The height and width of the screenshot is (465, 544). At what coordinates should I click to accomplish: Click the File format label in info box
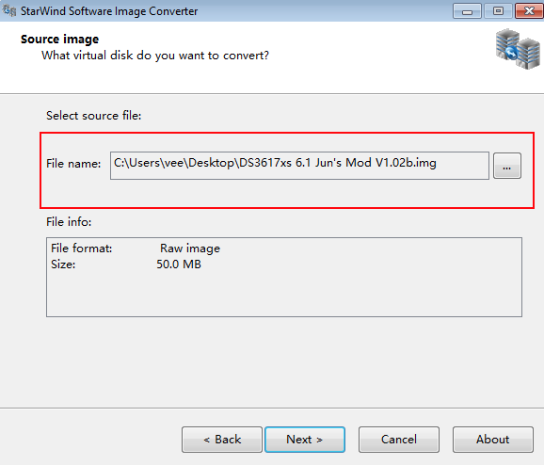click(82, 249)
